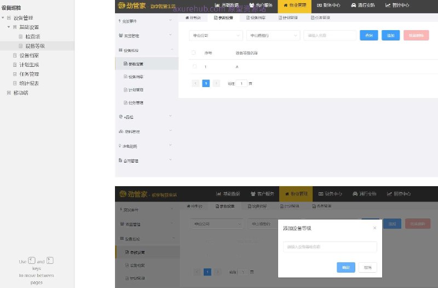Click 智控中心 nav in lower mockup header
Viewport: 438px width, 288px height.
pos(399,194)
